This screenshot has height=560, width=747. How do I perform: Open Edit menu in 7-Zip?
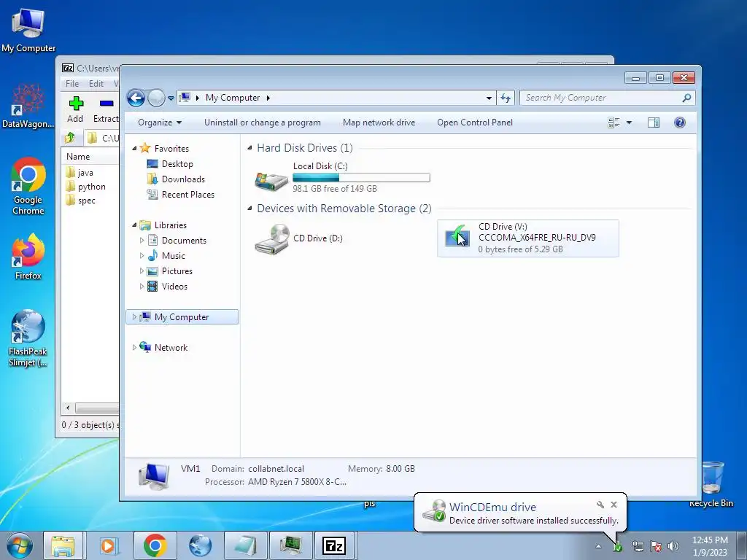point(96,84)
